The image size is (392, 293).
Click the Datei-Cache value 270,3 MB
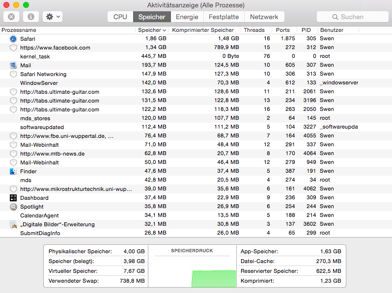point(329,261)
